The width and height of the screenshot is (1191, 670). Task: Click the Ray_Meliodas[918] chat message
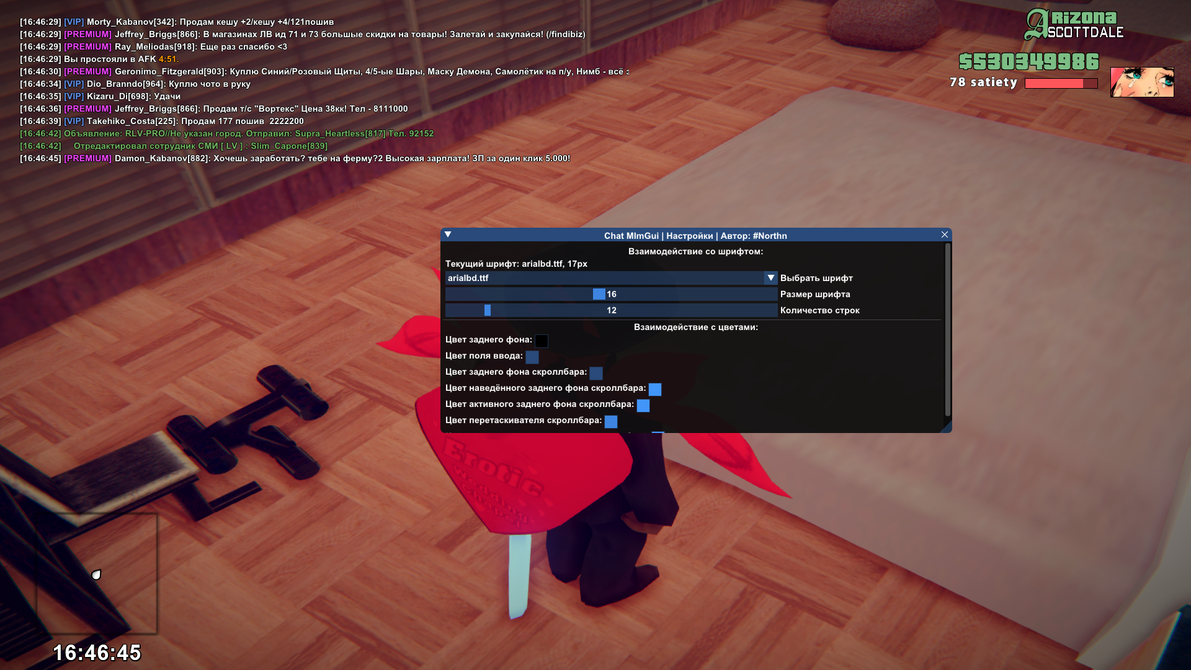[153, 47]
